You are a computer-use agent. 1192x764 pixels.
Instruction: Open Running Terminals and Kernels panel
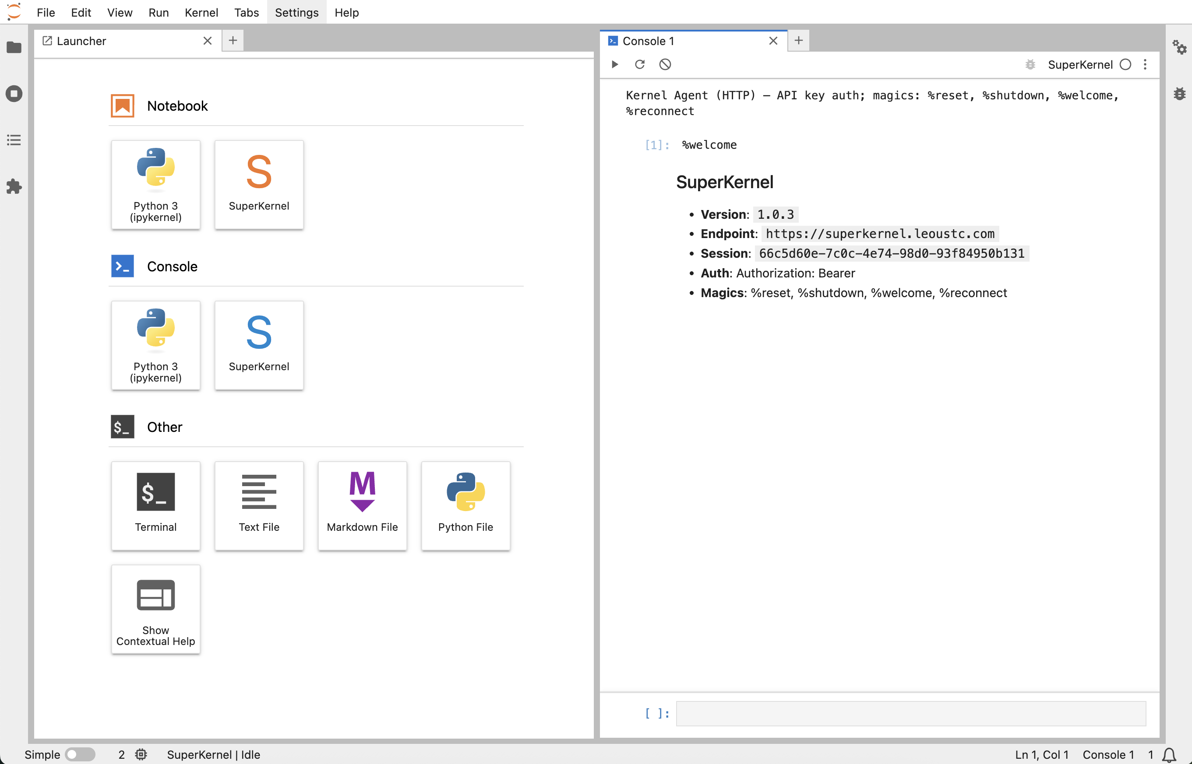14,94
